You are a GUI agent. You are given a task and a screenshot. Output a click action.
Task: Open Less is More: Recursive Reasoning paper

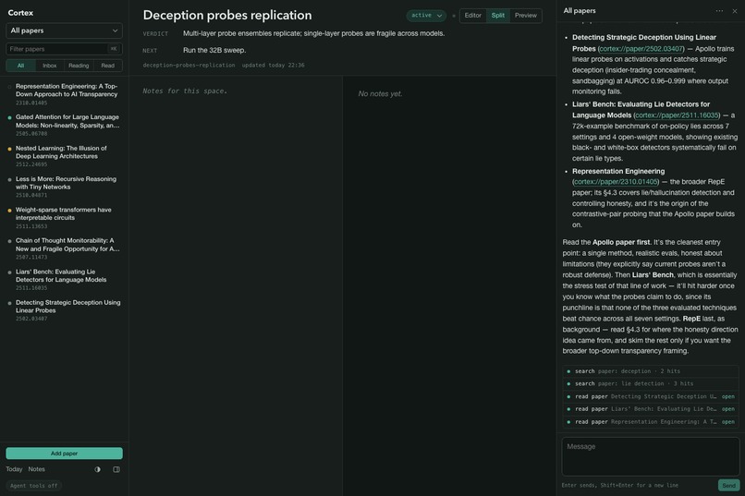point(64,187)
